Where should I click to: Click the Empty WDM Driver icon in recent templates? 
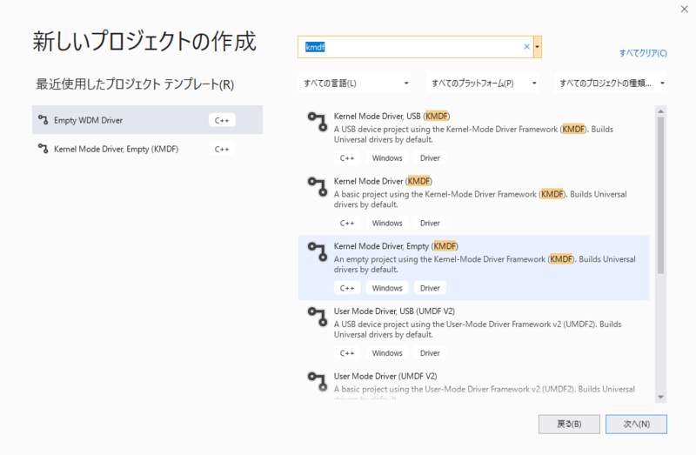pyautogui.click(x=43, y=120)
